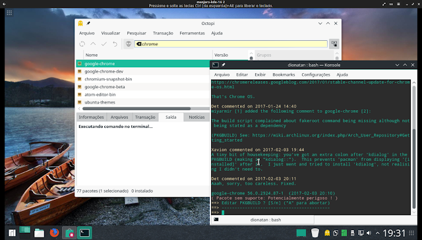This screenshot has height=240, width=422.
Task: Click the Octopi ghost notifier tray icon
Action: pyautogui.click(x=327, y=233)
